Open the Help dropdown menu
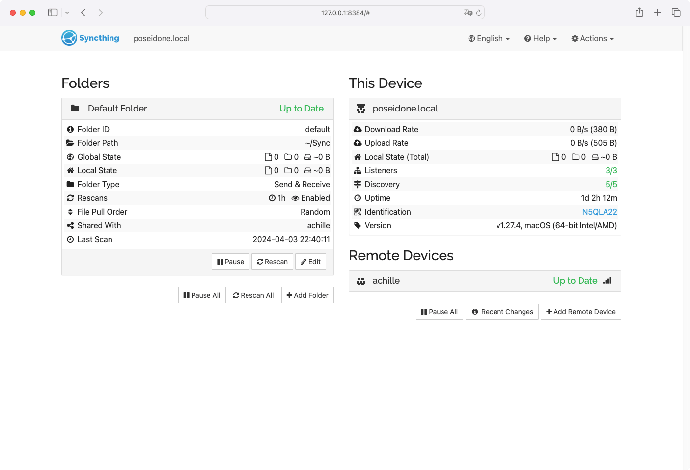 [x=540, y=39]
